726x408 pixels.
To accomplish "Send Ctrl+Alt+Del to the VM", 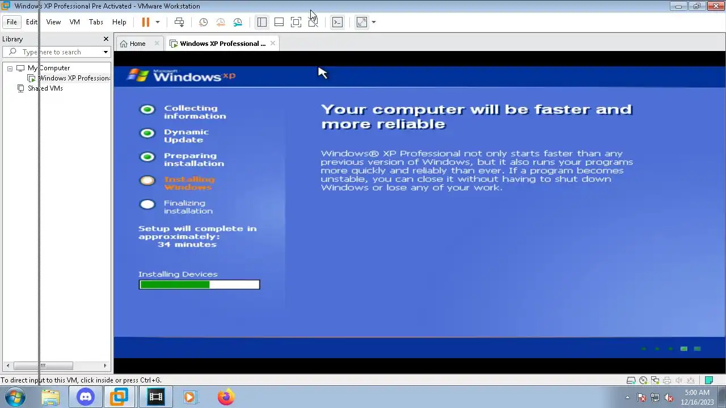I will tap(179, 22).
